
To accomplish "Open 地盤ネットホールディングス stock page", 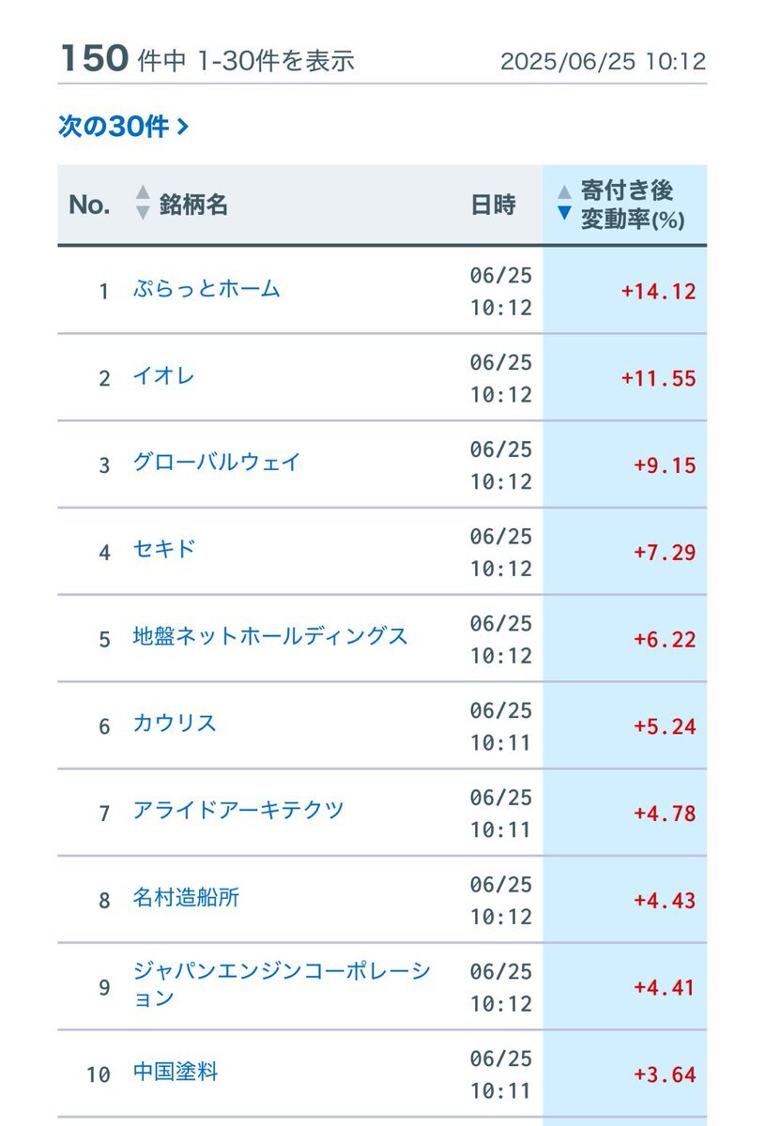I will pyautogui.click(x=270, y=637).
